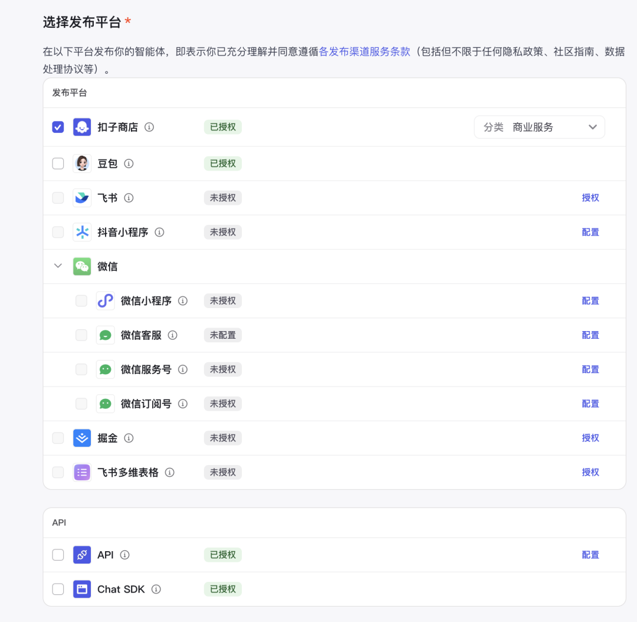Click the 已授权 badge on Chat SDK
637x622 pixels.
(x=222, y=589)
